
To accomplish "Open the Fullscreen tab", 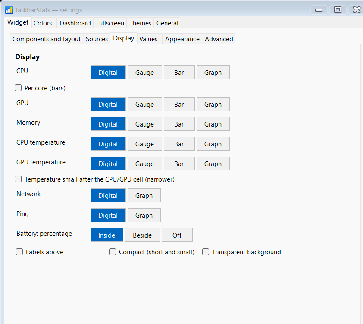I will 110,23.
